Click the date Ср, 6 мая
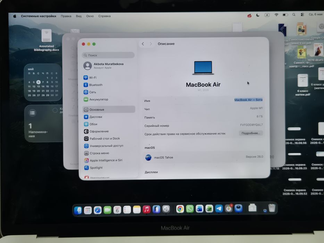 click(316, 15)
